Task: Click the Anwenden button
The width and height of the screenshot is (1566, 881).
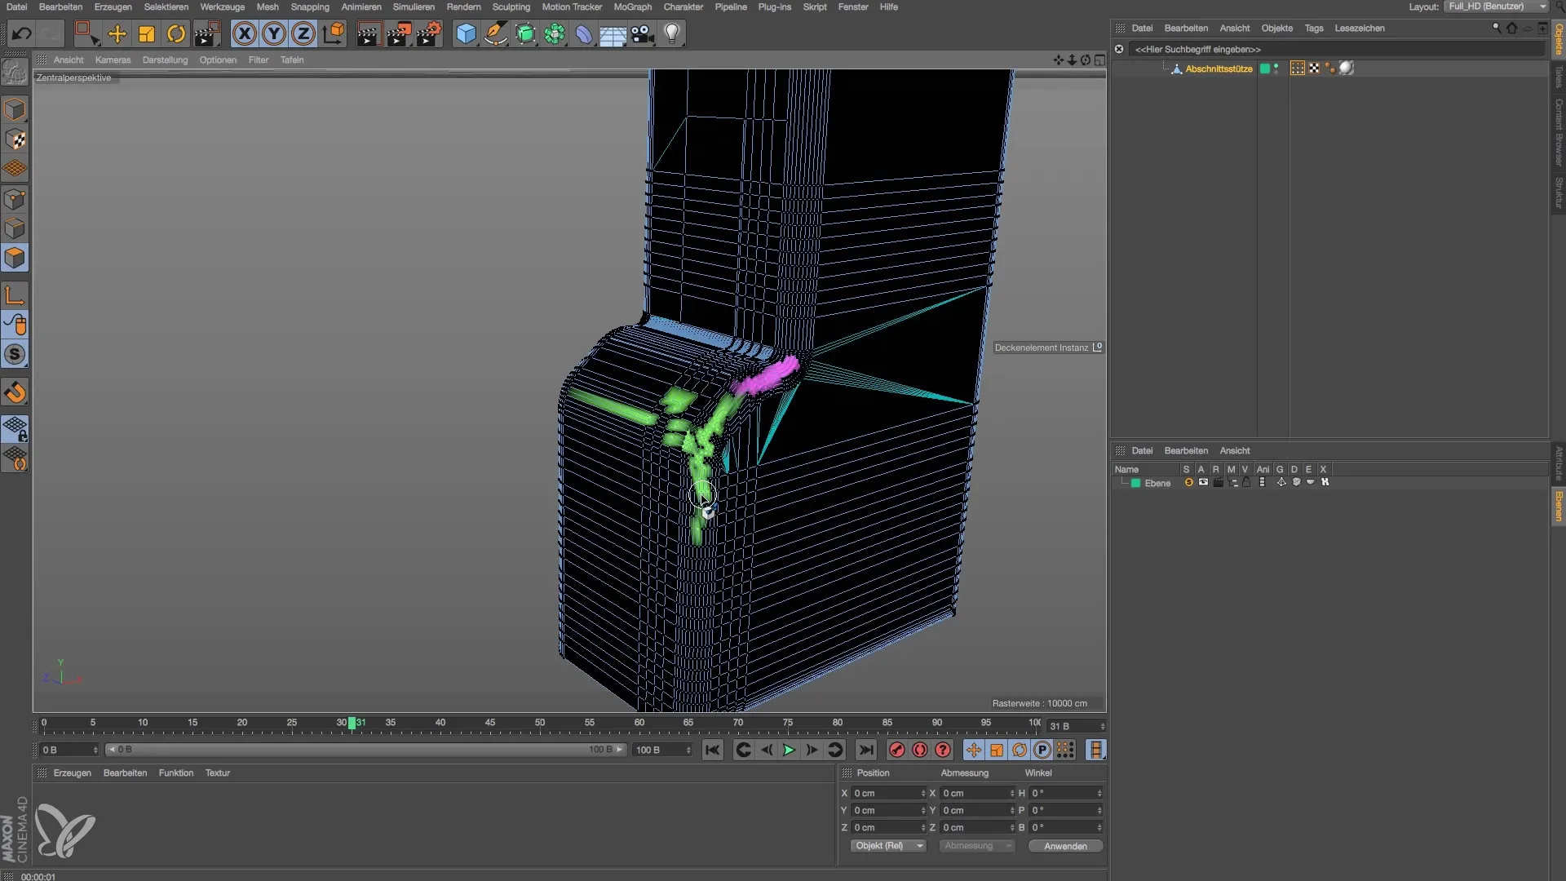Action: tap(1065, 846)
